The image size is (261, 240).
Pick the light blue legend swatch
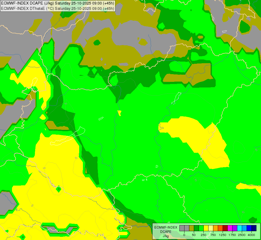pos(244,228)
